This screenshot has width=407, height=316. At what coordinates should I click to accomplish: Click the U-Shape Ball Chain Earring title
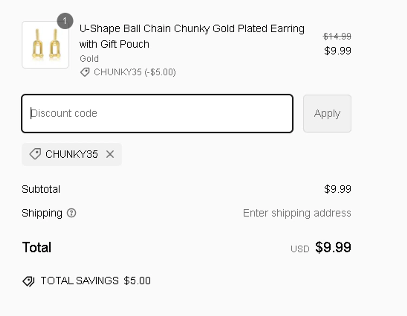(192, 36)
